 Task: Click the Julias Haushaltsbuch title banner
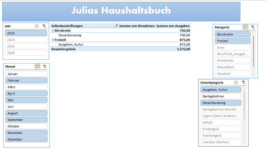(x=121, y=12)
